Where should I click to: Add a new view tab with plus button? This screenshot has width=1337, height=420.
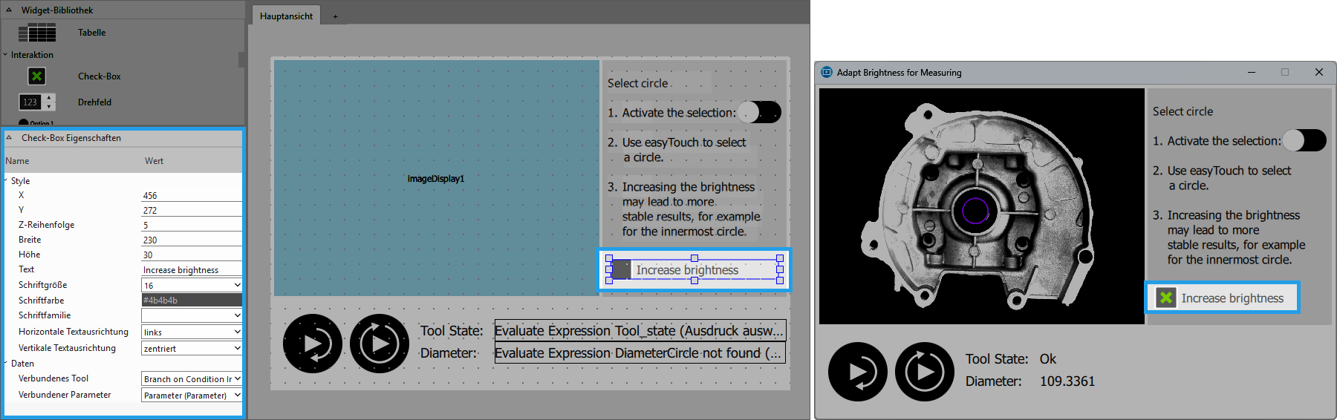[x=335, y=16]
